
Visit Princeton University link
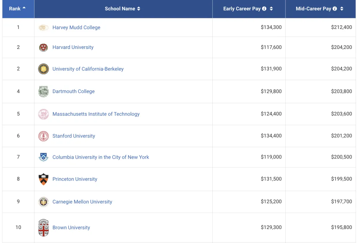[75, 179]
